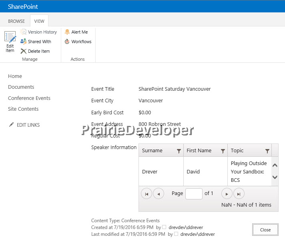Click the 800 Robson Street address value
The width and height of the screenshot is (285, 239).
160,124
